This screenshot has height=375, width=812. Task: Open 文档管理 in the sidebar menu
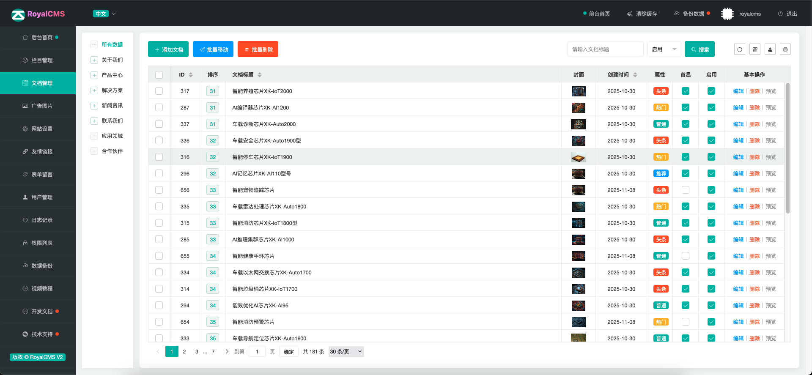(38, 83)
